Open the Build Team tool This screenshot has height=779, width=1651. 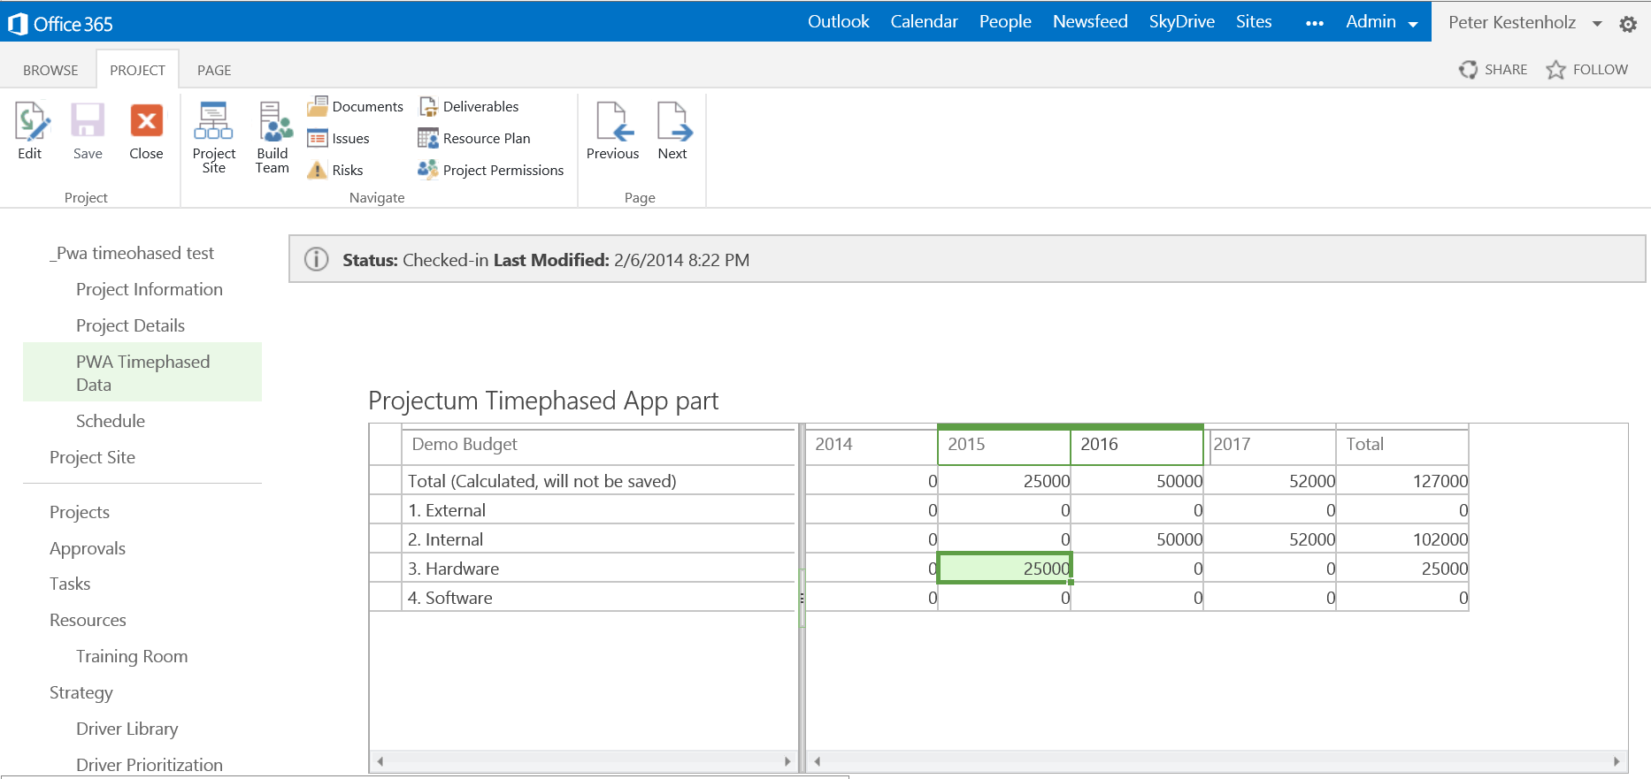coord(273,138)
